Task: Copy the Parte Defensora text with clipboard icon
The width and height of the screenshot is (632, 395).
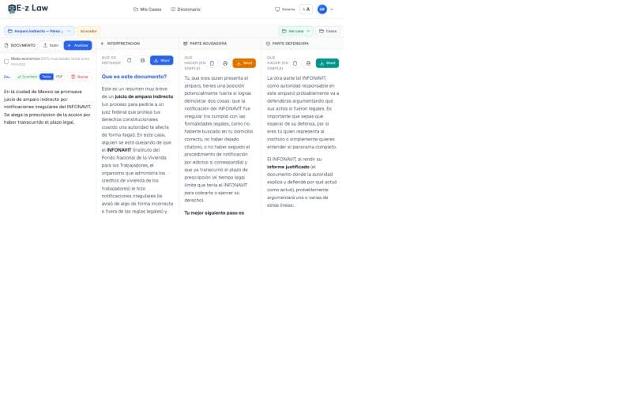Action: pos(295,63)
